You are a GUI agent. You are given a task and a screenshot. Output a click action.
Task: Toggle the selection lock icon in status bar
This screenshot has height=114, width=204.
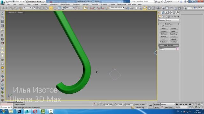click(x=98, y=104)
